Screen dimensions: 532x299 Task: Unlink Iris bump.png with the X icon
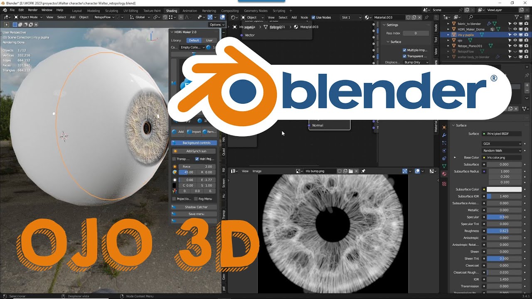[x=356, y=171]
